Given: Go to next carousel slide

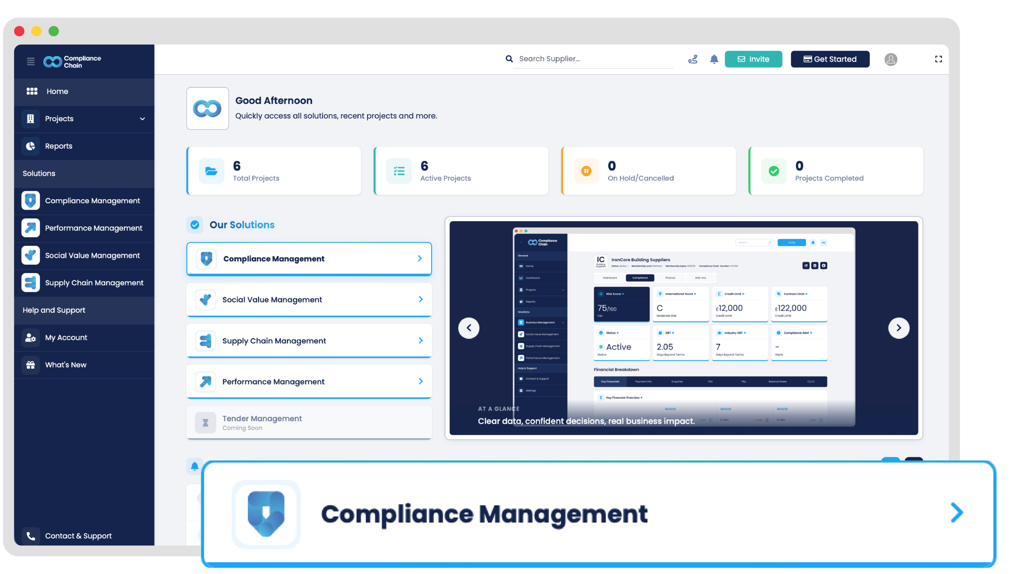Looking at the screenshot, I should point(899,328).
